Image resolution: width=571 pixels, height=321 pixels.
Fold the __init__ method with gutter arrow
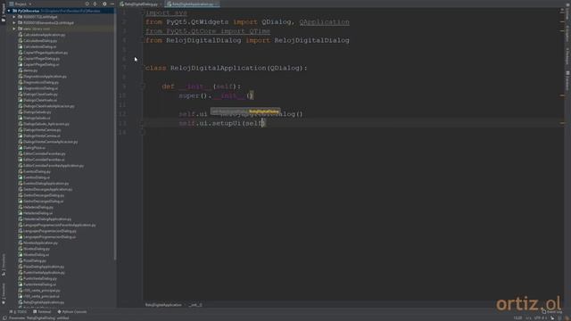click(x=143, y=86)
